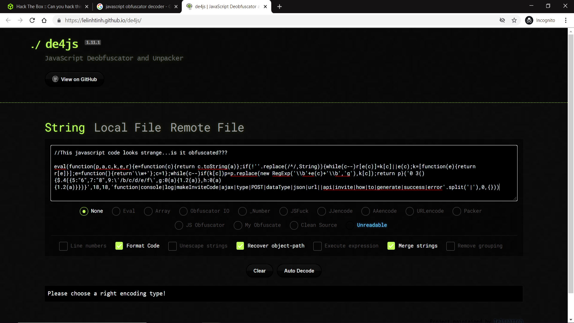Close the javascript obfuscator decoder tab
Image resolution: width=574 pixels, height=323 pixels.
(176, 7)
